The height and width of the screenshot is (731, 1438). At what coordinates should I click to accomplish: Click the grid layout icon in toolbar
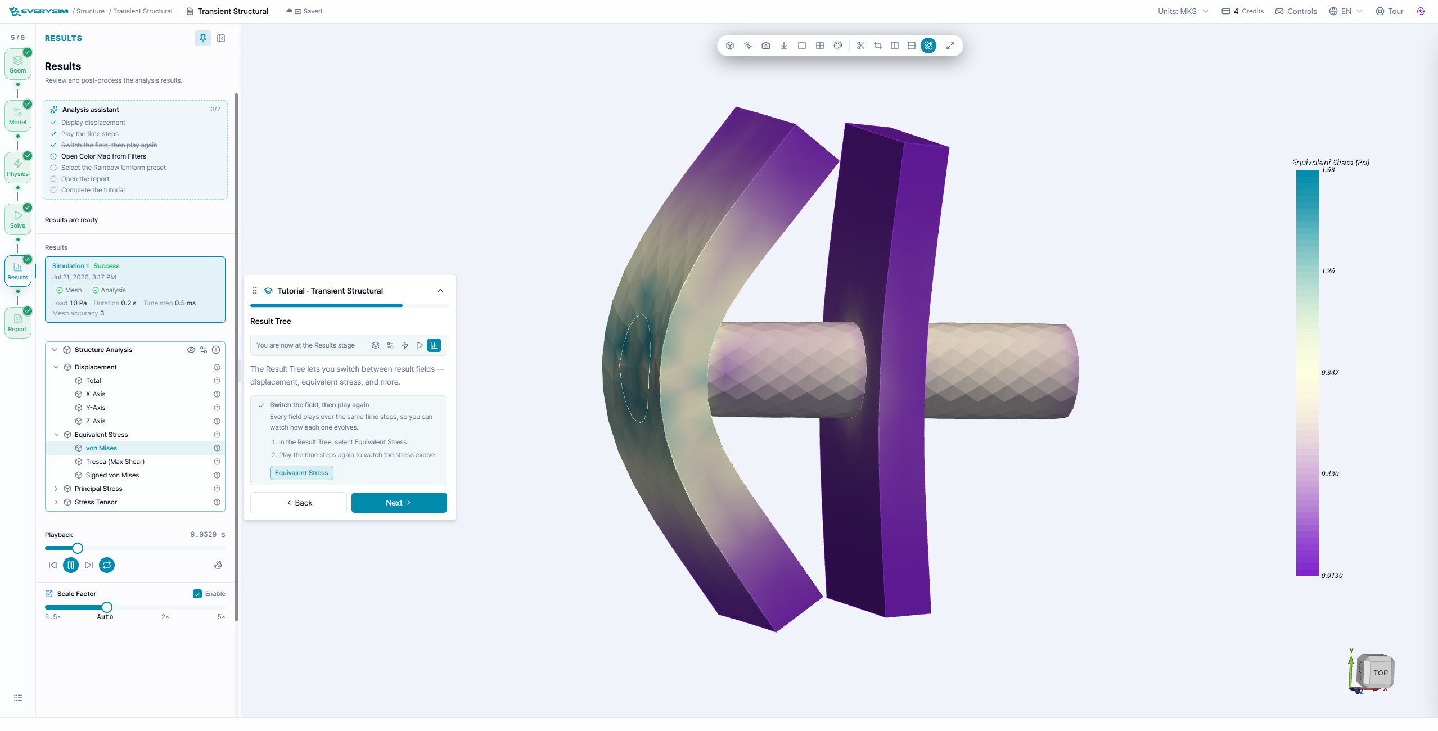[819, 46]
